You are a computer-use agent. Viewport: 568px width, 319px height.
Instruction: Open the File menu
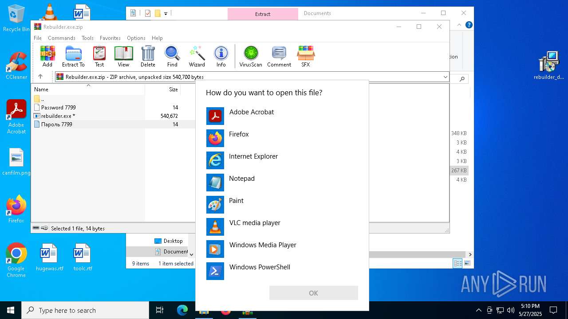(x=38, y=38)
